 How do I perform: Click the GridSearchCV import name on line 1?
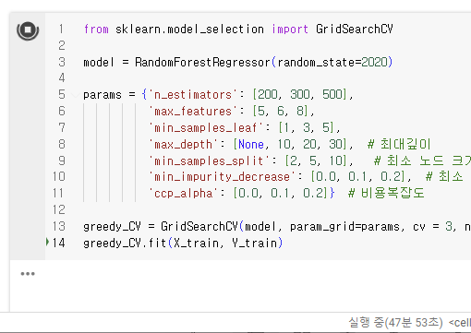pos(355,30)
